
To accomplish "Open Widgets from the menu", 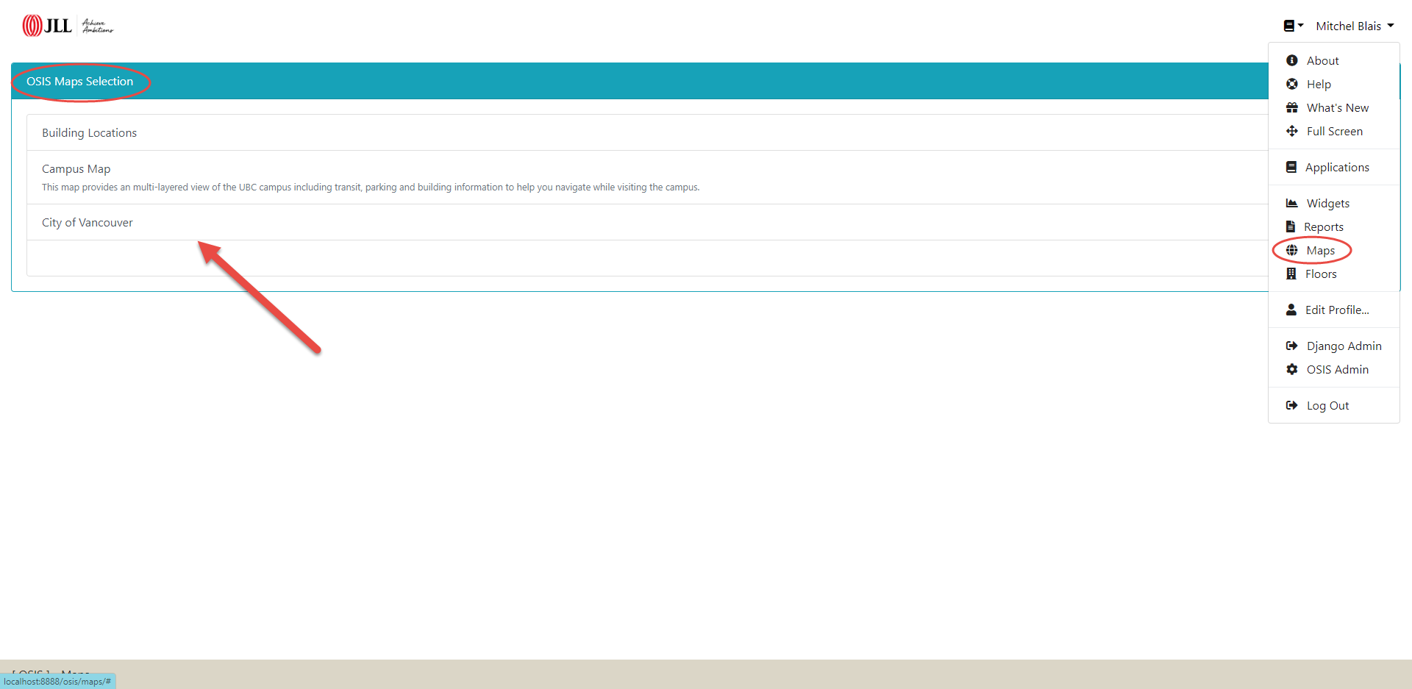I will click(1328, 203).
